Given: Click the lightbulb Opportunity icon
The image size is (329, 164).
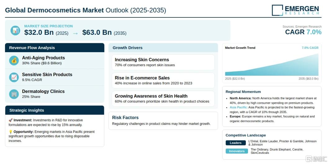Looking at the screenshot, I should [11, 132].
